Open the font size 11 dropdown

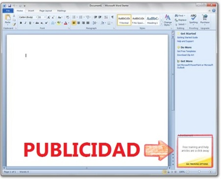(45, 17)
